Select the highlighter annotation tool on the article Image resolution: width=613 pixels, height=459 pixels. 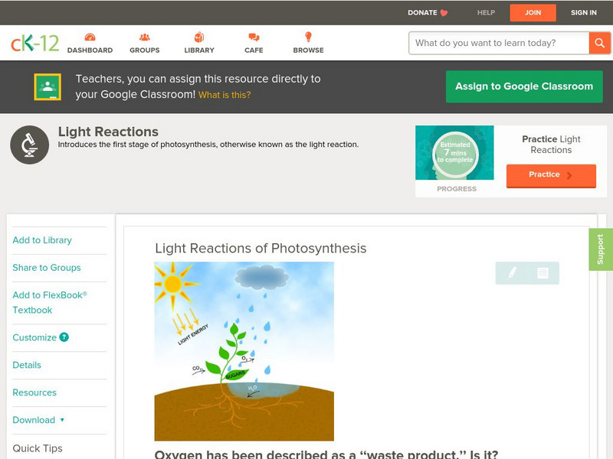tap(511, 273)
